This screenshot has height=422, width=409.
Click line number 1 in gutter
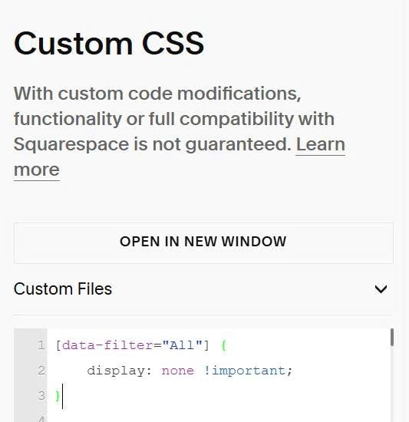tap(41, 345)
